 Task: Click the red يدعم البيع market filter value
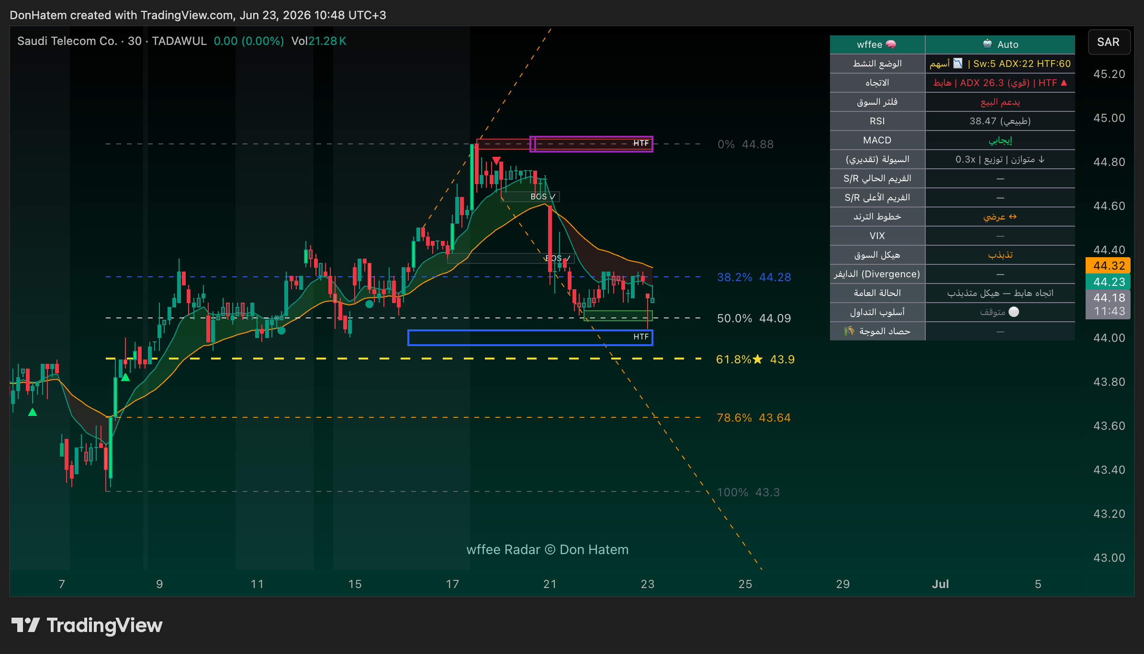(x=1000, y=102)
